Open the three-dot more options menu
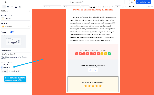 (127, 2)
